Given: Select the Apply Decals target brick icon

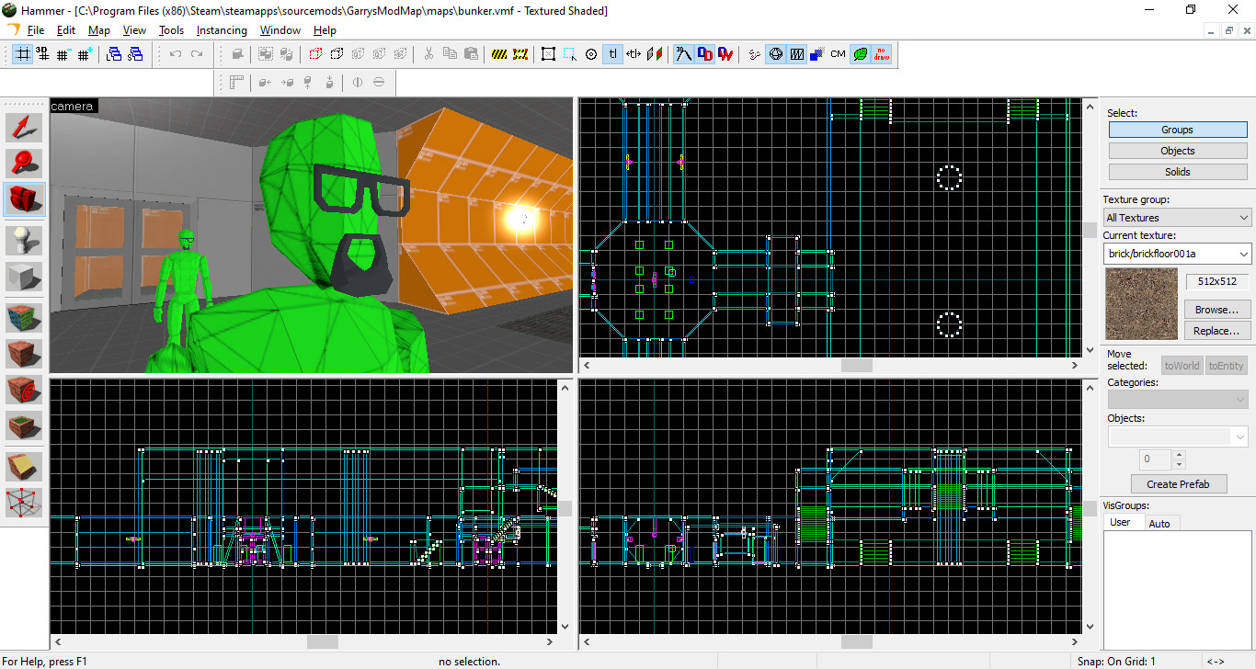Looking at the screenshot, I should [24, 390].
